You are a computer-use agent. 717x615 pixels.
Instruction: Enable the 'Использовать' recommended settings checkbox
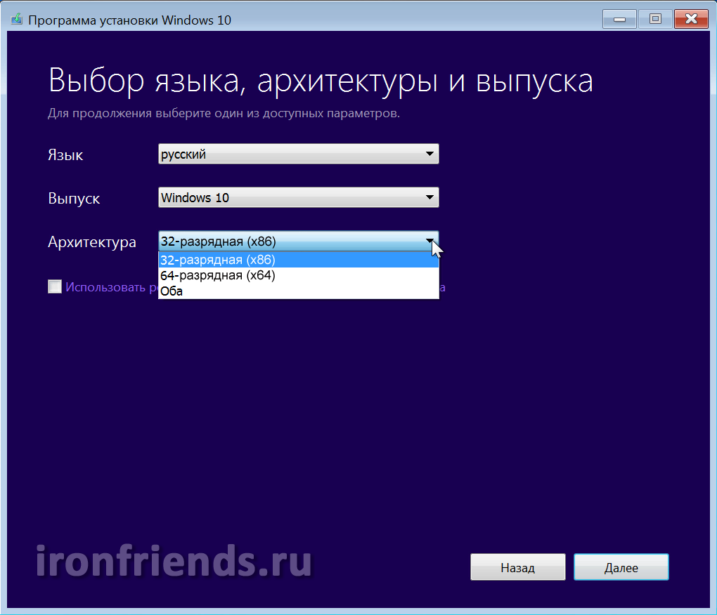(x=55, y=286)
